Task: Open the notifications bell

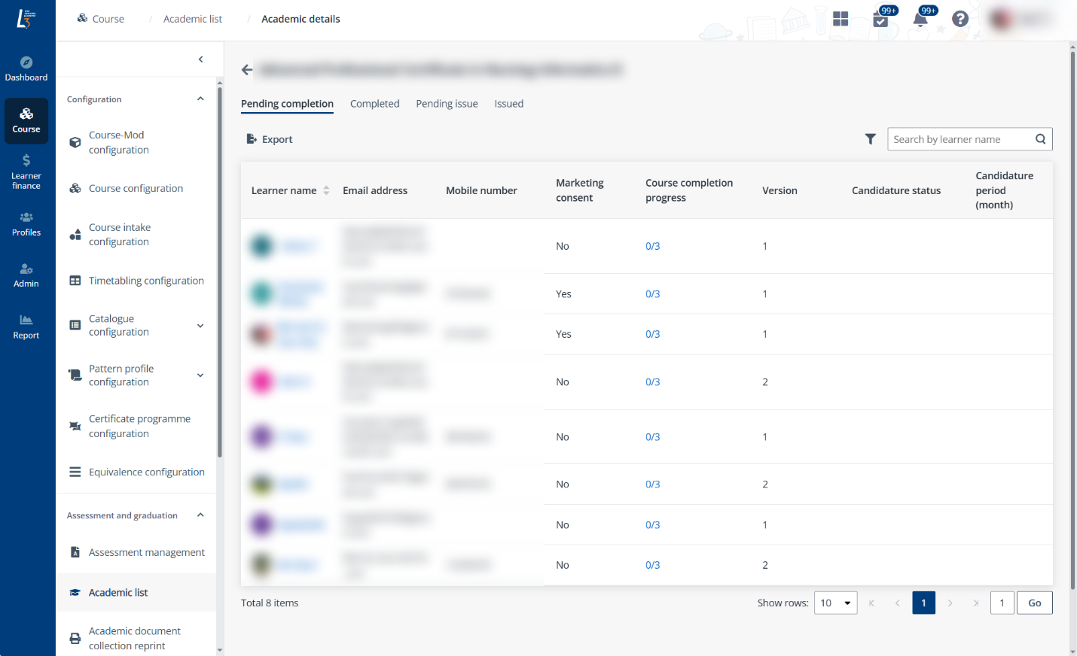Action: [x=920, y=19]
